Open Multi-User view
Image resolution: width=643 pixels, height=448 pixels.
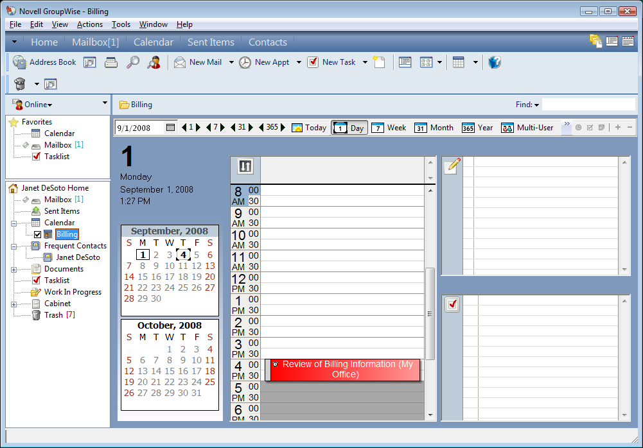click(x=527, y=128)
